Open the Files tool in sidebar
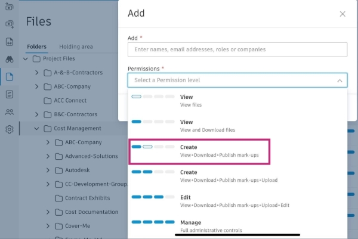Screen dimensions: 358x239 (x=10, y=77)
